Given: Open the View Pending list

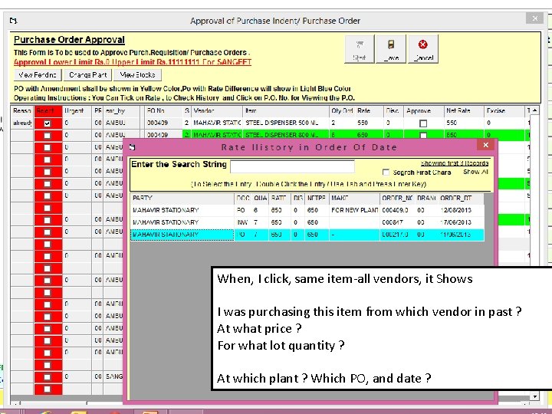Looking at the screenshot, I should 38,75.
